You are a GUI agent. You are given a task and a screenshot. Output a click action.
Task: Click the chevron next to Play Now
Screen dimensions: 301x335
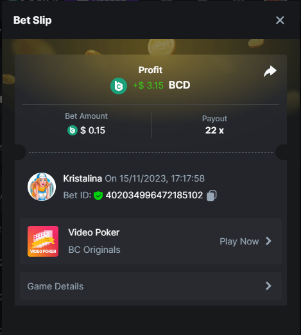pyautogui.click(x=268, y=241)
